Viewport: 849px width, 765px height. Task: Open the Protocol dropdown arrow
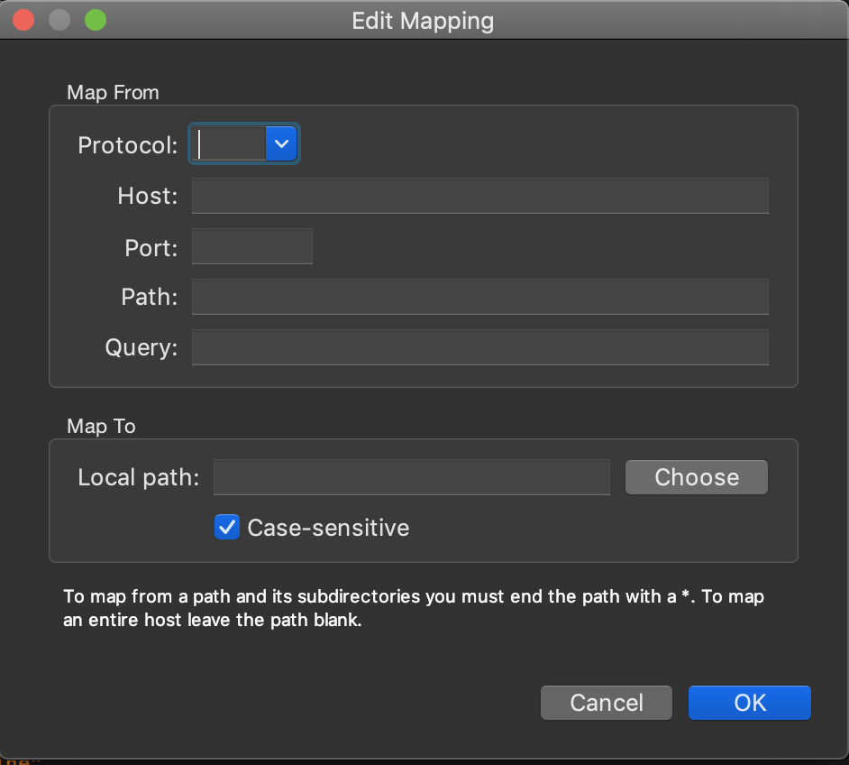click(281, 144)
